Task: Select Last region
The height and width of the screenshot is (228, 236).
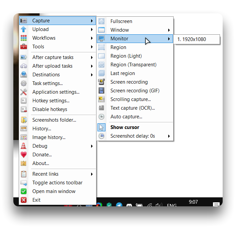Action: [x=135, y=73]
